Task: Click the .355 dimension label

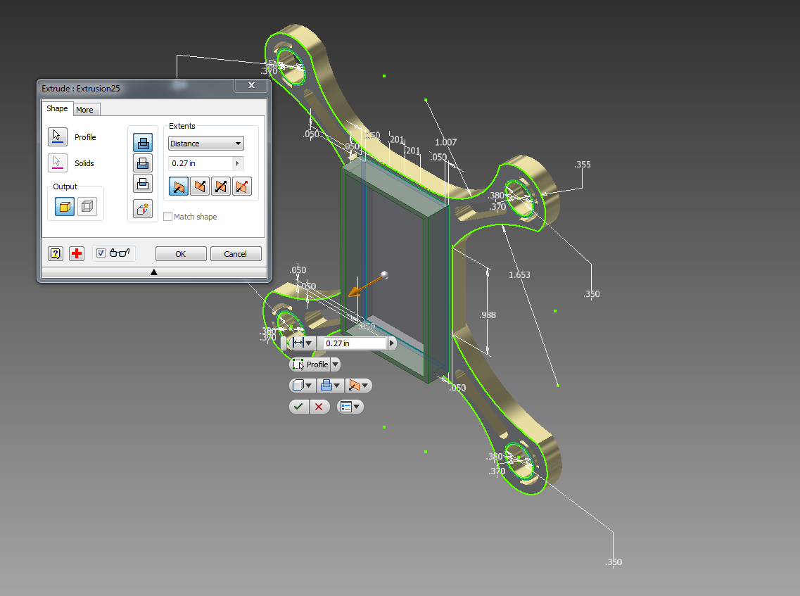Action: [x=582, y=165]
